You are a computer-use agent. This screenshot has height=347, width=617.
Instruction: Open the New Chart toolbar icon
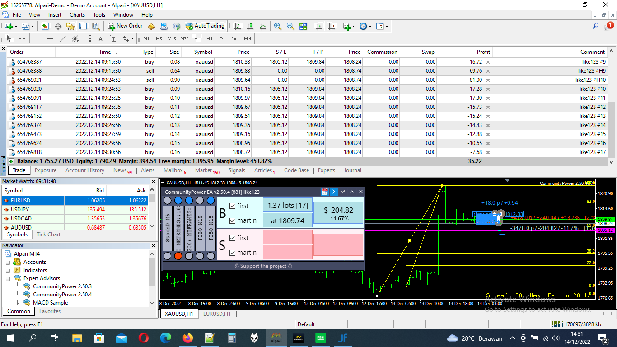9,26
